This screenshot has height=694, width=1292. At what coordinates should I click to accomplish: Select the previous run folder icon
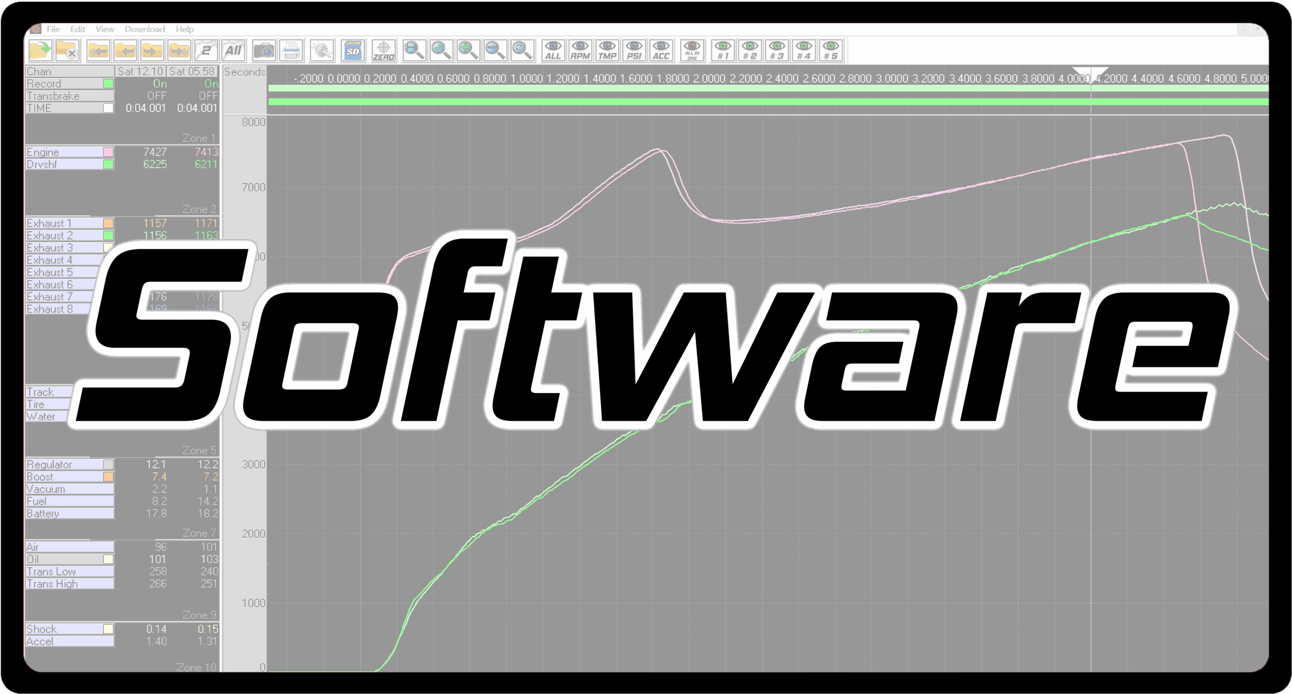(x=125, y=50)
